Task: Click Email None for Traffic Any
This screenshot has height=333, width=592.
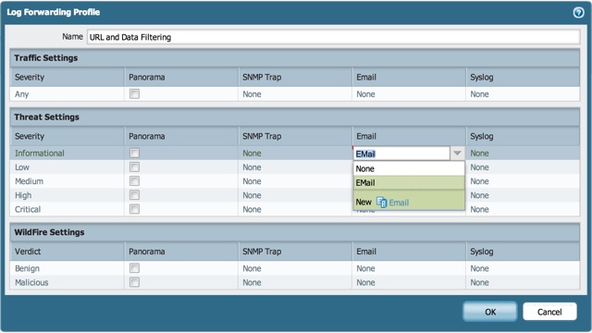Action: tap(365, 94)
